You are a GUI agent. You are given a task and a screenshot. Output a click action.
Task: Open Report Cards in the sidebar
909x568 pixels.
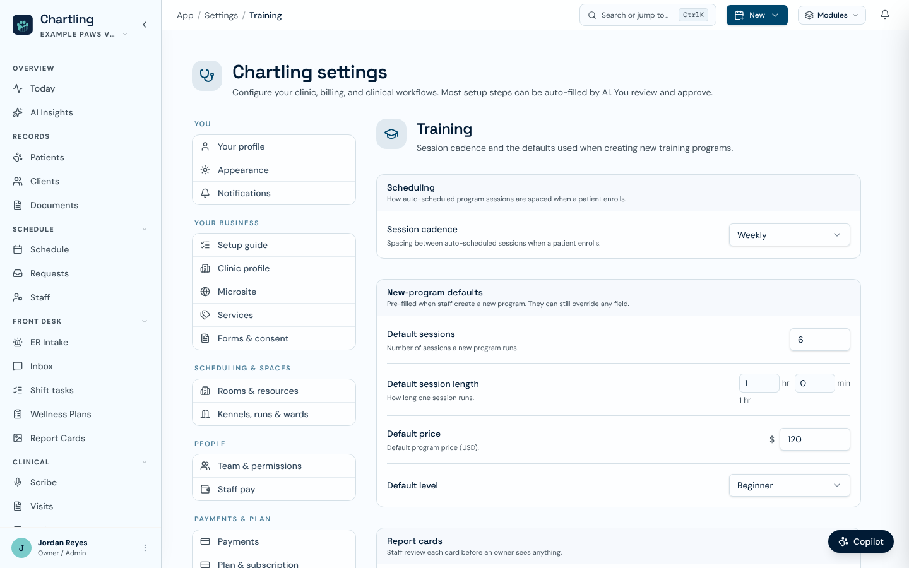tap(81, 438)
